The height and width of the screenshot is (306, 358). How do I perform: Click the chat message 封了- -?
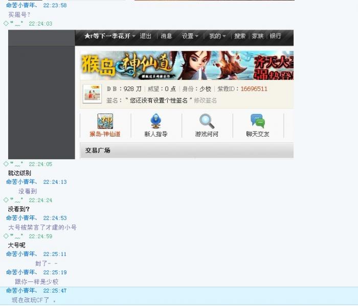(47, 264)
